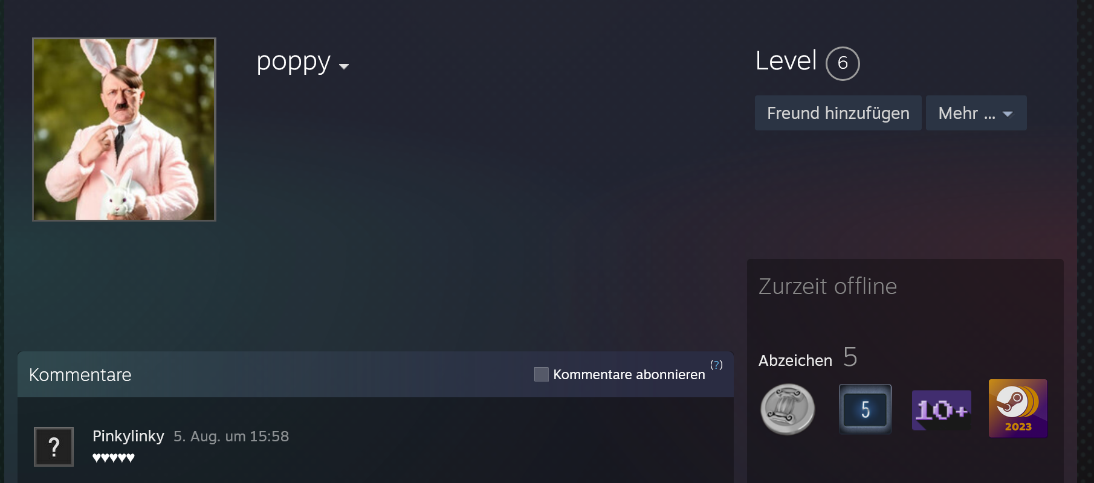Open the Abzeichen badges link
The width and height of the screenshot is (1094, 483).
pos(795,360)
